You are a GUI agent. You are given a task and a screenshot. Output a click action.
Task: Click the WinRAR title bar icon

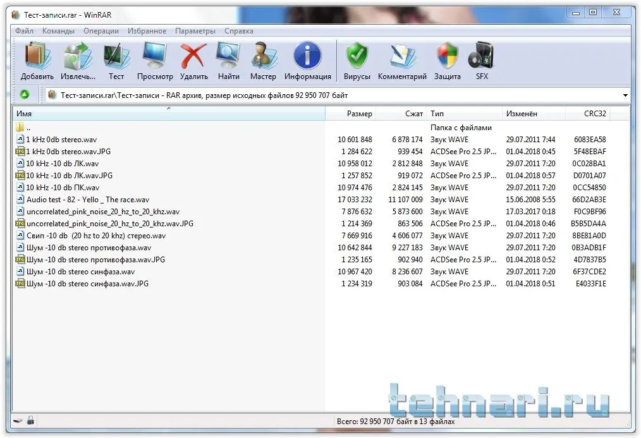16,15
